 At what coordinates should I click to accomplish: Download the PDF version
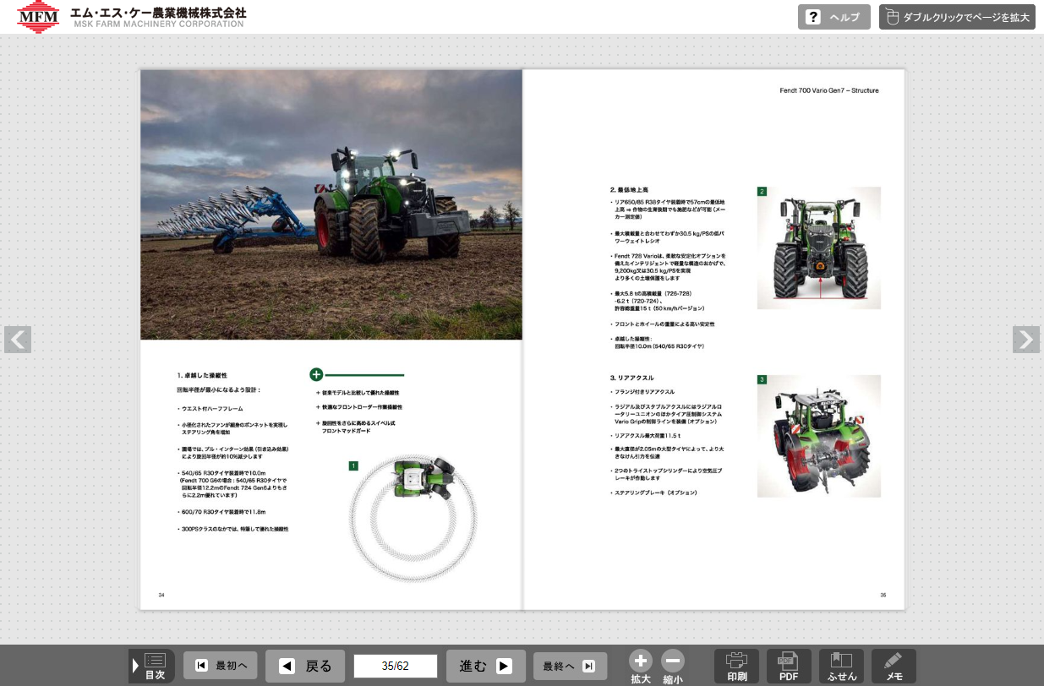point(788,666)
